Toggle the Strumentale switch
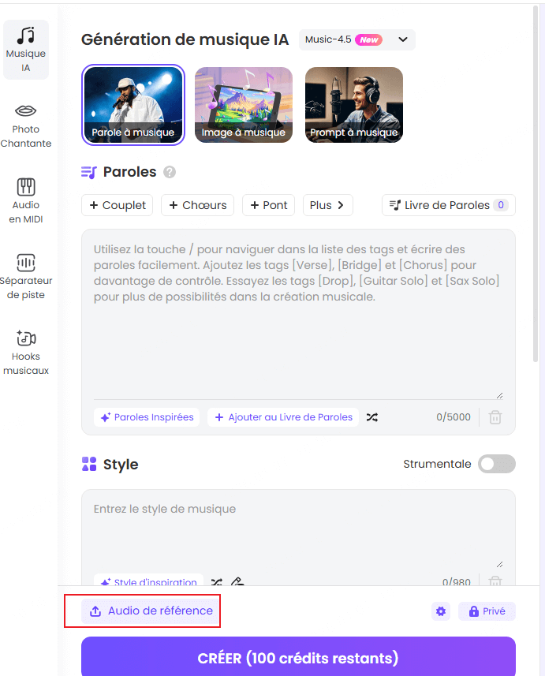This screenshot has width=545, height=676. (x=496, y=464)
